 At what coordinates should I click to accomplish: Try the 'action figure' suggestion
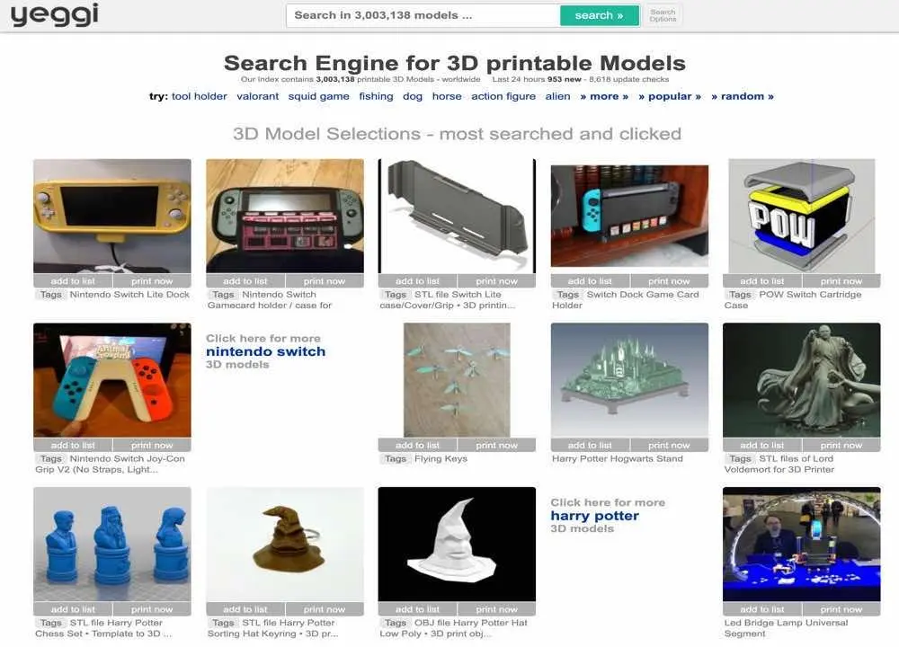503,96
